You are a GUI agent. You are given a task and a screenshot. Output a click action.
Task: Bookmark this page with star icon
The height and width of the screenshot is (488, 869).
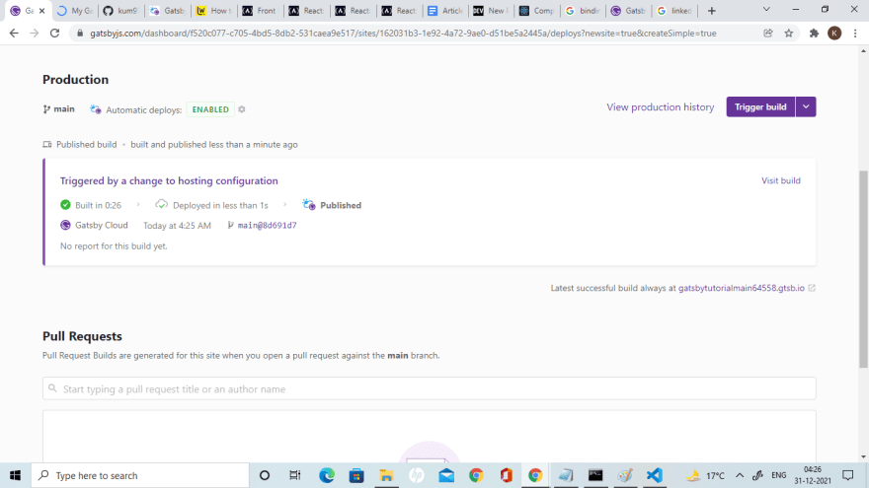789,34
